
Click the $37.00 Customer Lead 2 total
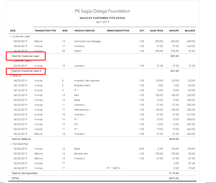(175, 71)
